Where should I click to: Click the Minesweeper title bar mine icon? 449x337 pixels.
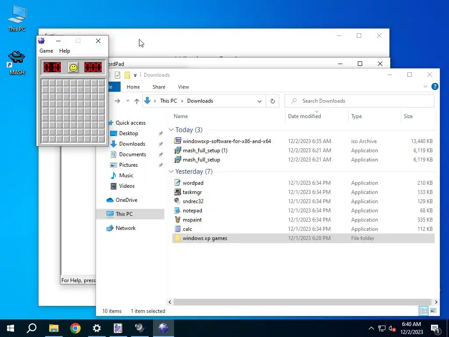[42, 41]
